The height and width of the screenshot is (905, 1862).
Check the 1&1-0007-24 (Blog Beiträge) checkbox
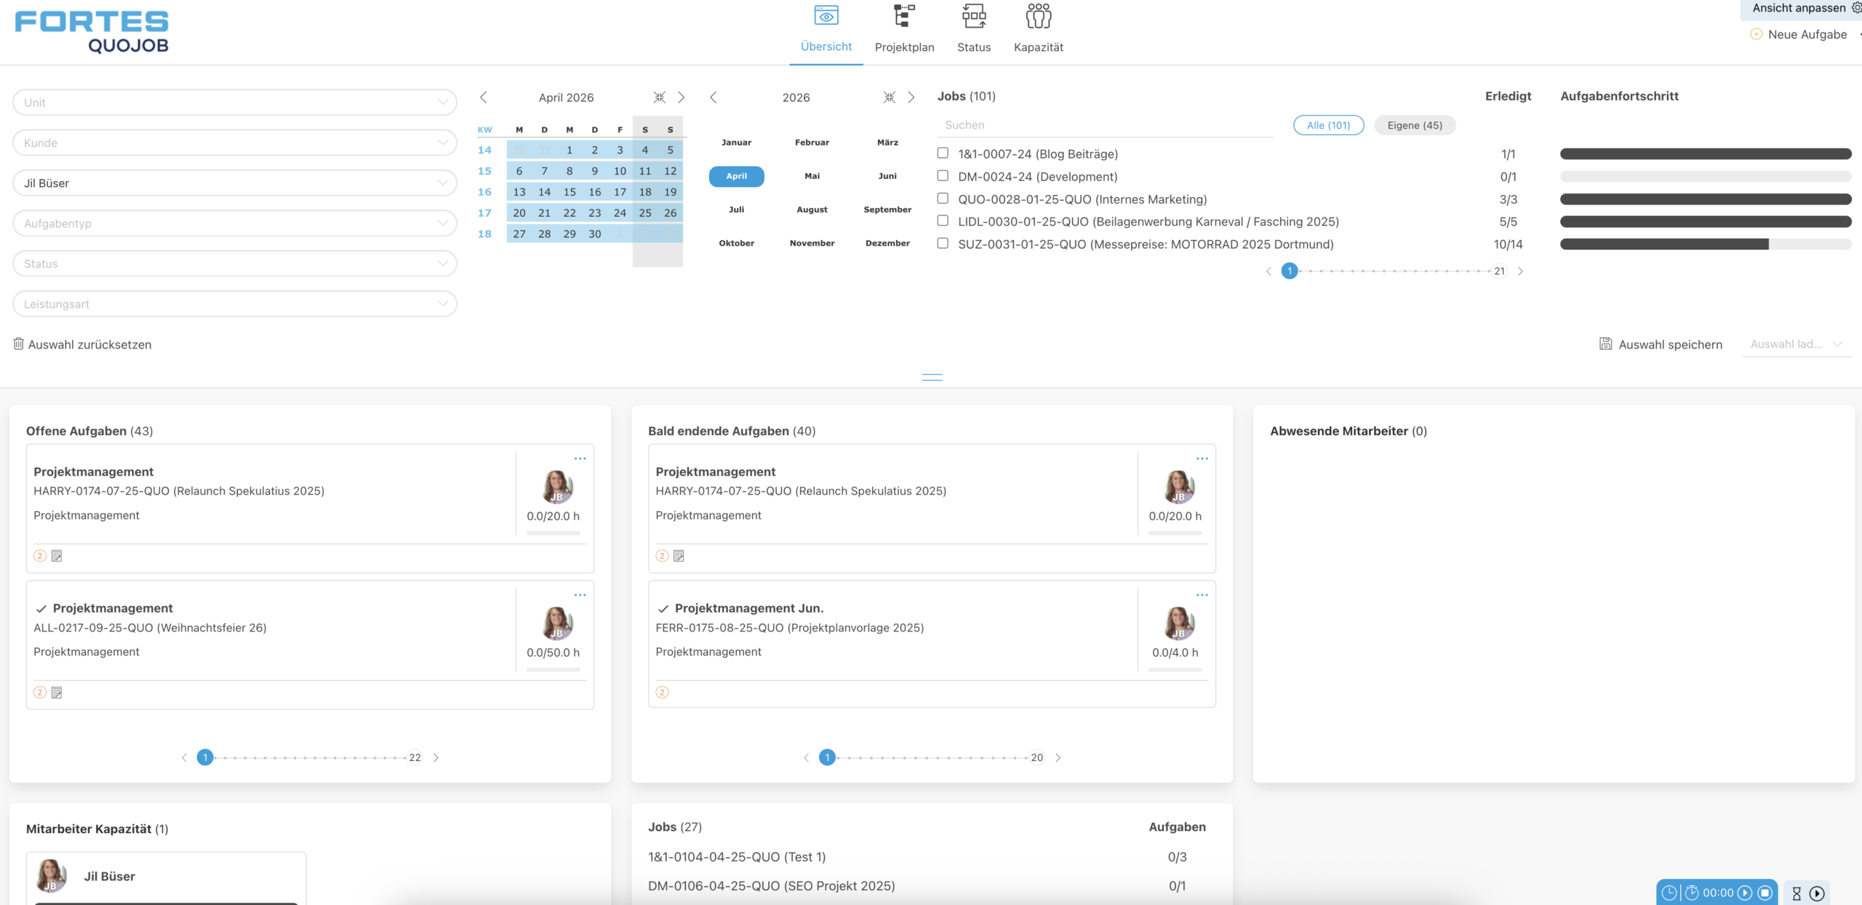(x=943, y=154)
